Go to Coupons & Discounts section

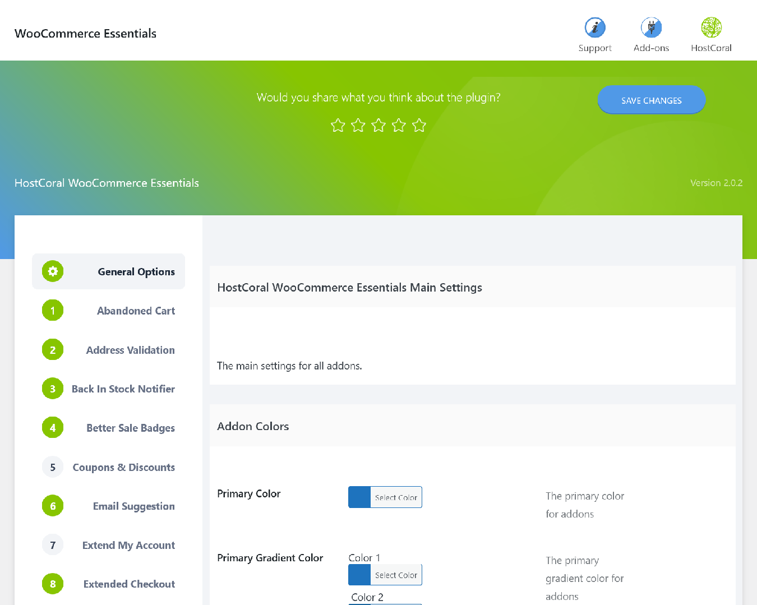tap(123, 467)
